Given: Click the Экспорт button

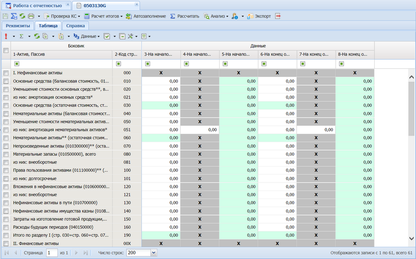Looking at the screenshot, I should pos(259,16).
